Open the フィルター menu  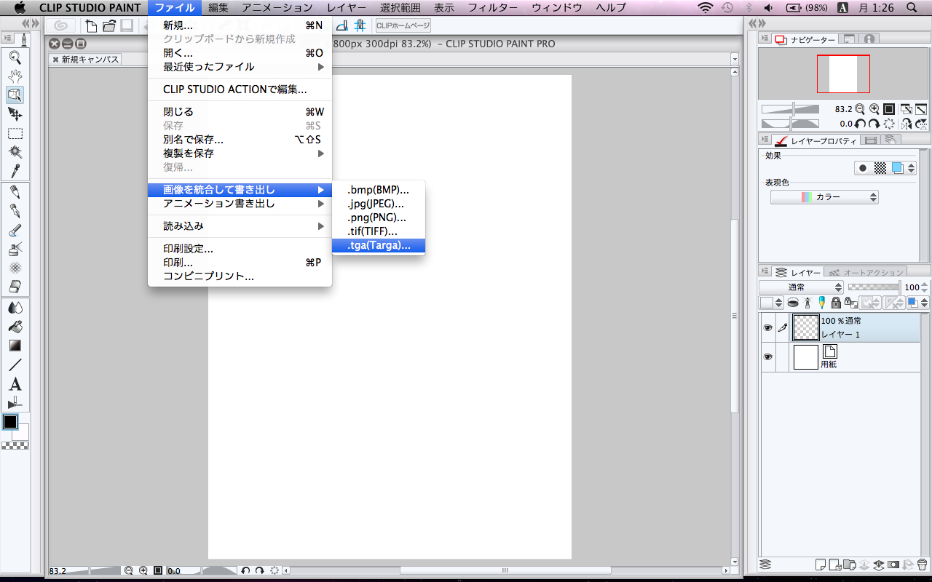coord(493,8)
